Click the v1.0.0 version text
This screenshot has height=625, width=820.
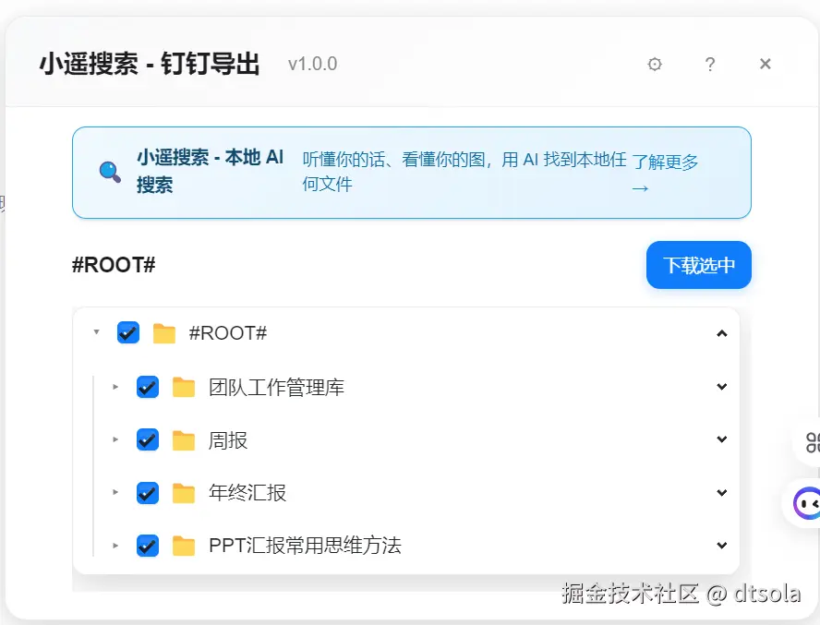click(x=313, y=64)
